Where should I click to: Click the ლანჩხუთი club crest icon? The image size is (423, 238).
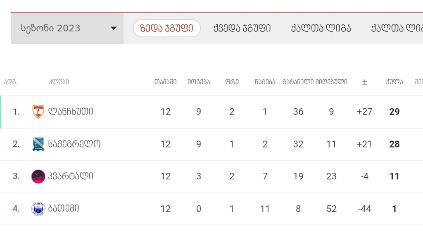click(38, 112)
